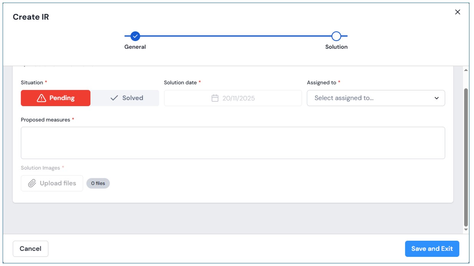Click the step progress line between steps
This screenshot has width=474, height=266.
(235, 36)
